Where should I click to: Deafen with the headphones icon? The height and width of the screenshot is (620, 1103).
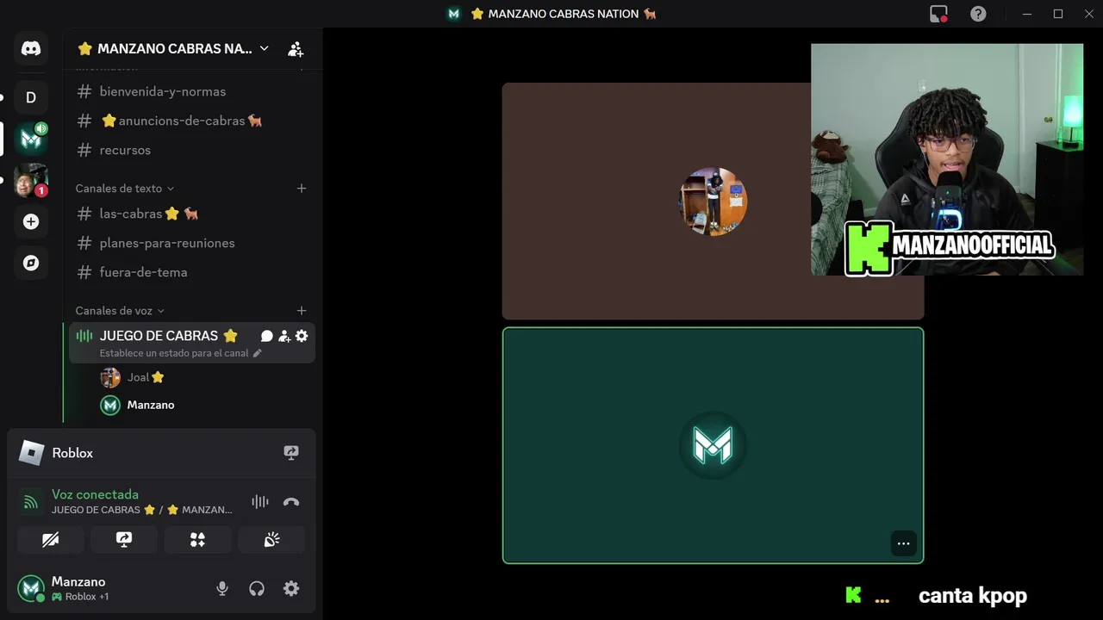click(x=257, y=589)
